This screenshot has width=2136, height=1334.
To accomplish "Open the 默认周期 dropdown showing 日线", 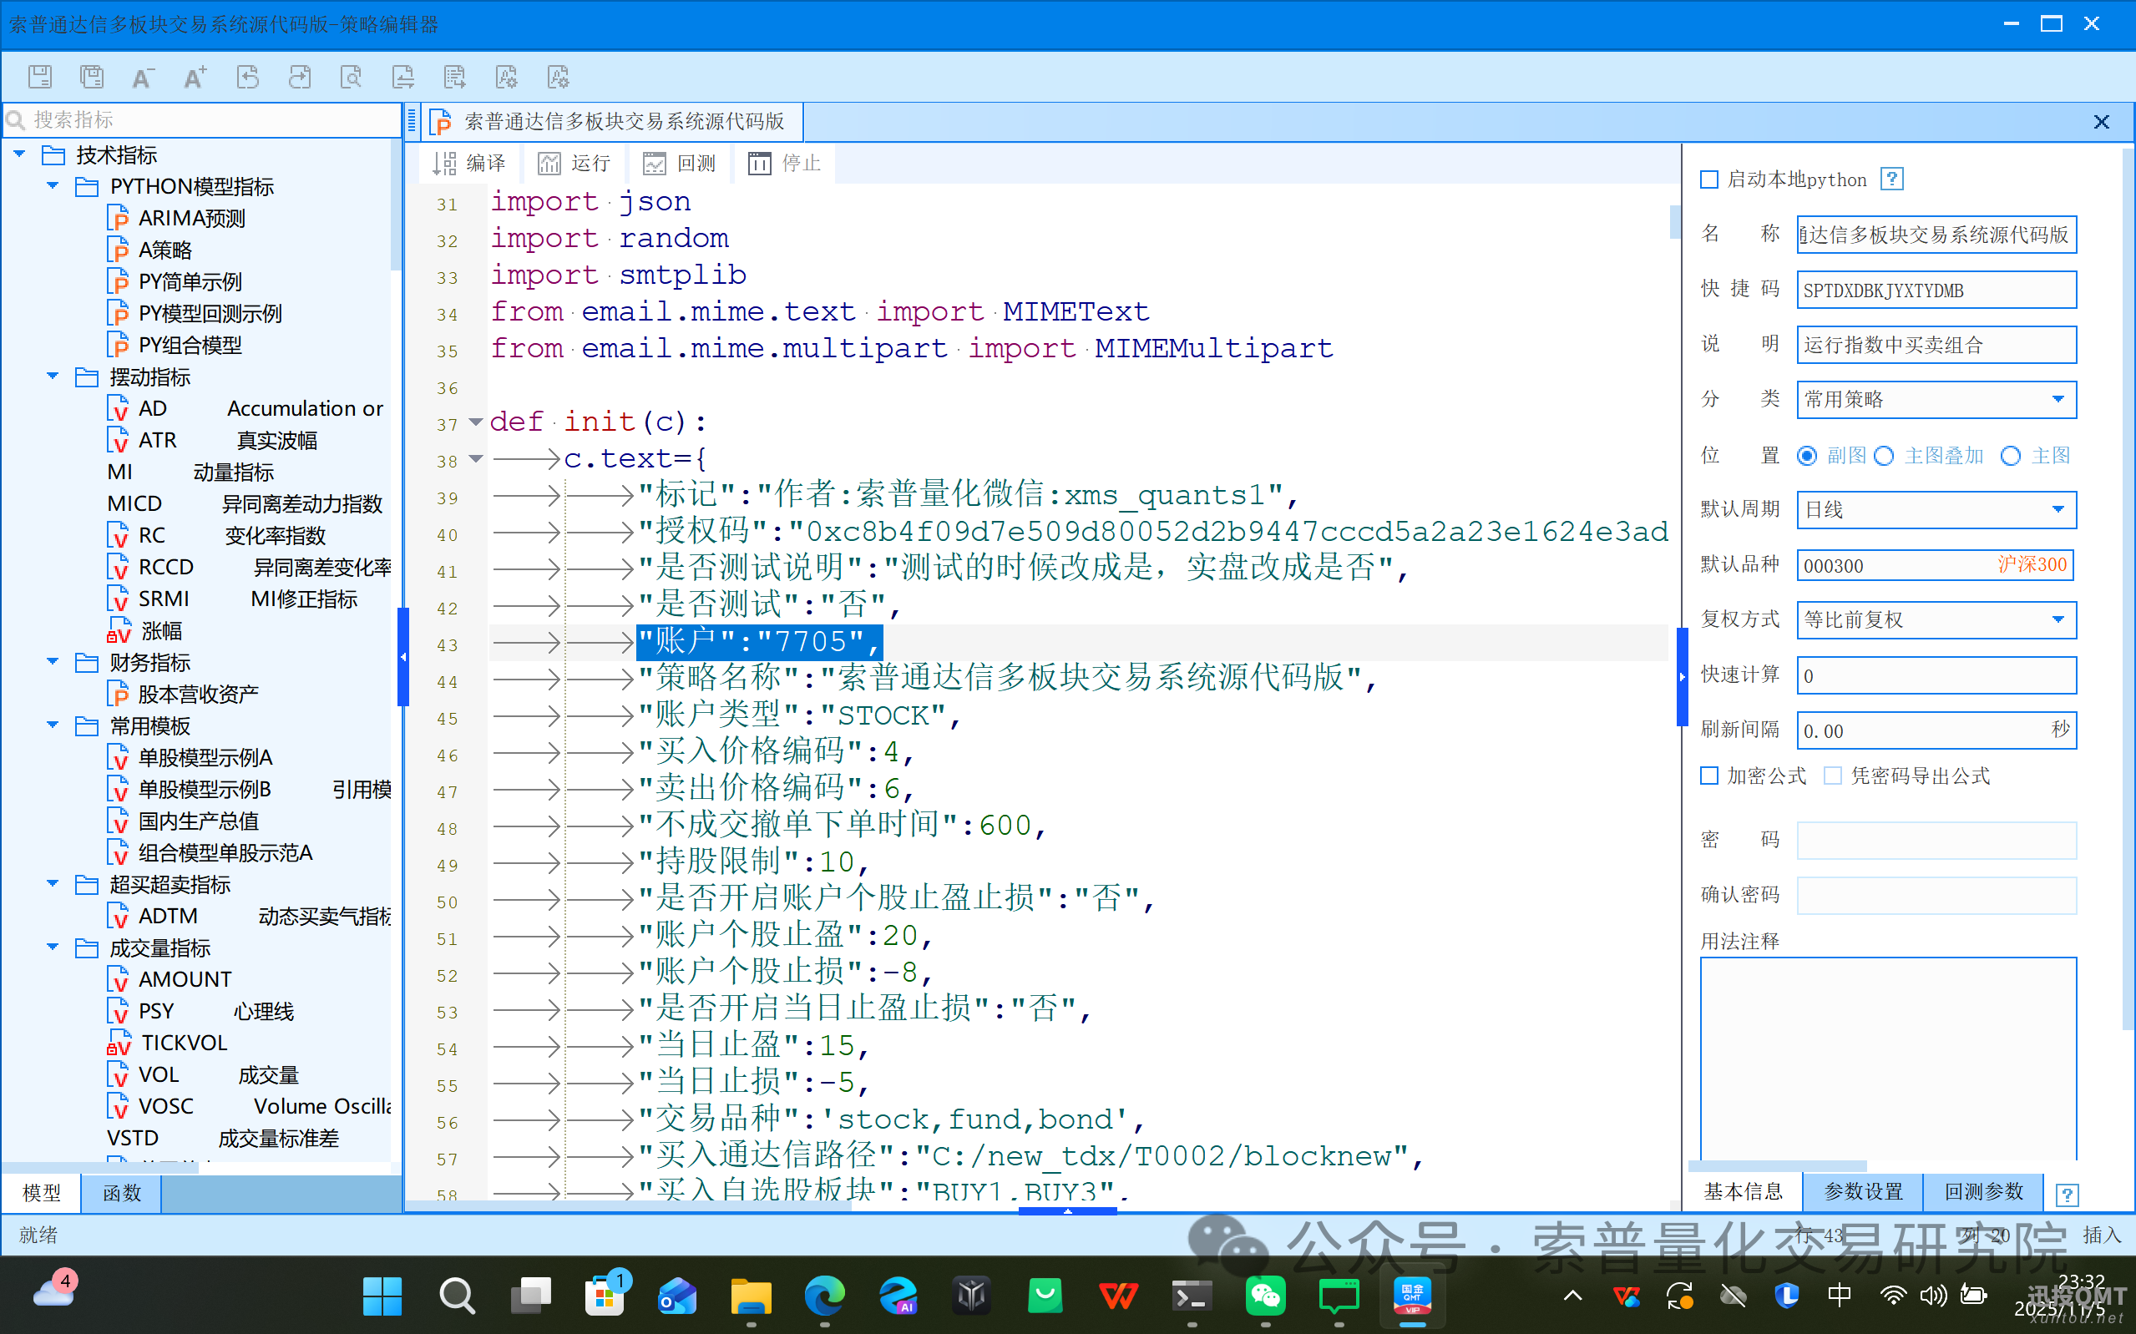I will coord(2059,509).
